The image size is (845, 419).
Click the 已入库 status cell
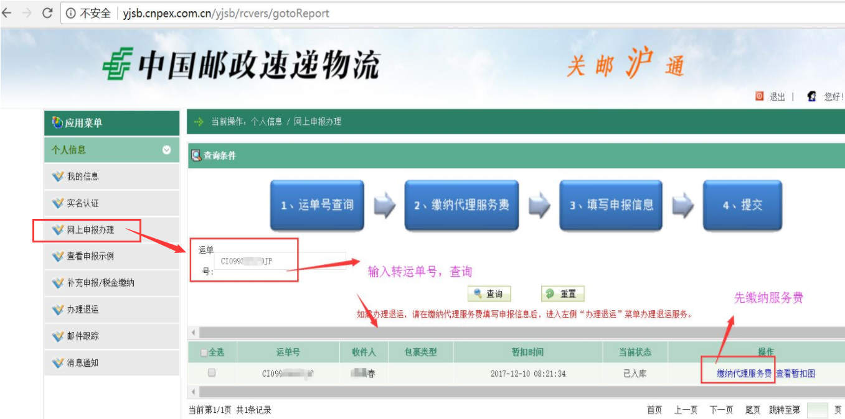tap(635, 374)
